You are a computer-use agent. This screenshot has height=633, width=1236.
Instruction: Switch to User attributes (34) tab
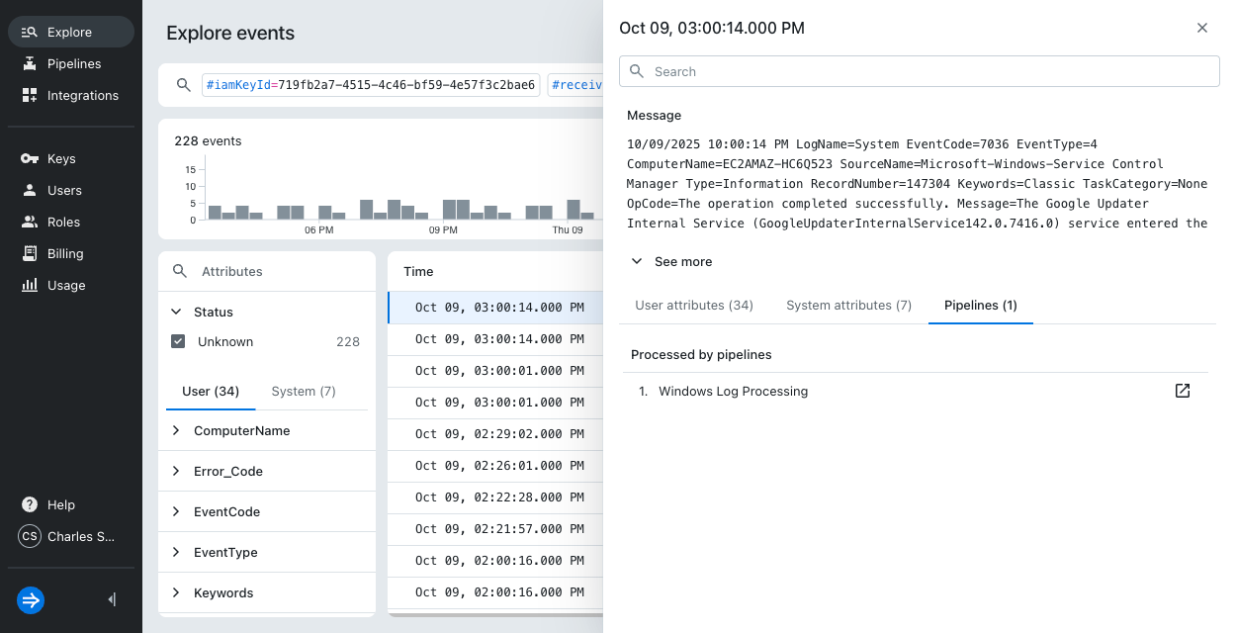[693, 306]
